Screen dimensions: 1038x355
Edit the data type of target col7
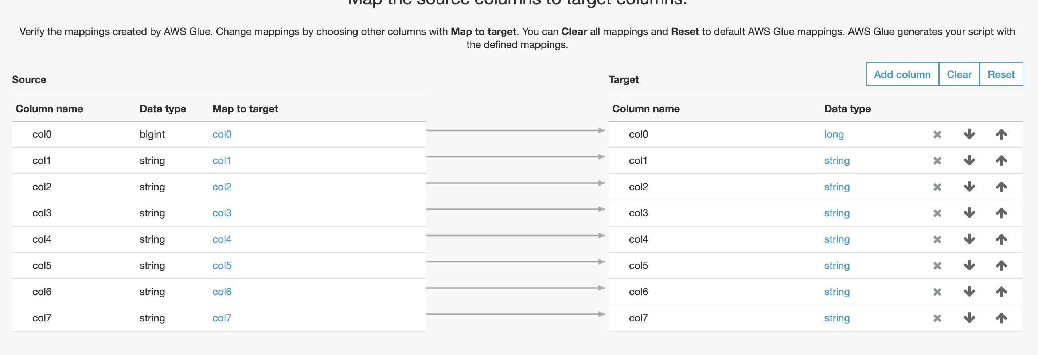(x=836, y=318)
